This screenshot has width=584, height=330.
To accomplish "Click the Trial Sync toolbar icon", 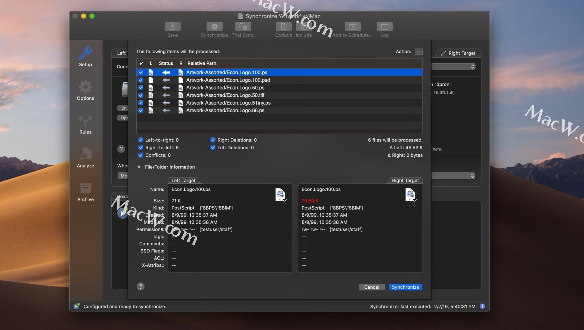I will point(243,27).
